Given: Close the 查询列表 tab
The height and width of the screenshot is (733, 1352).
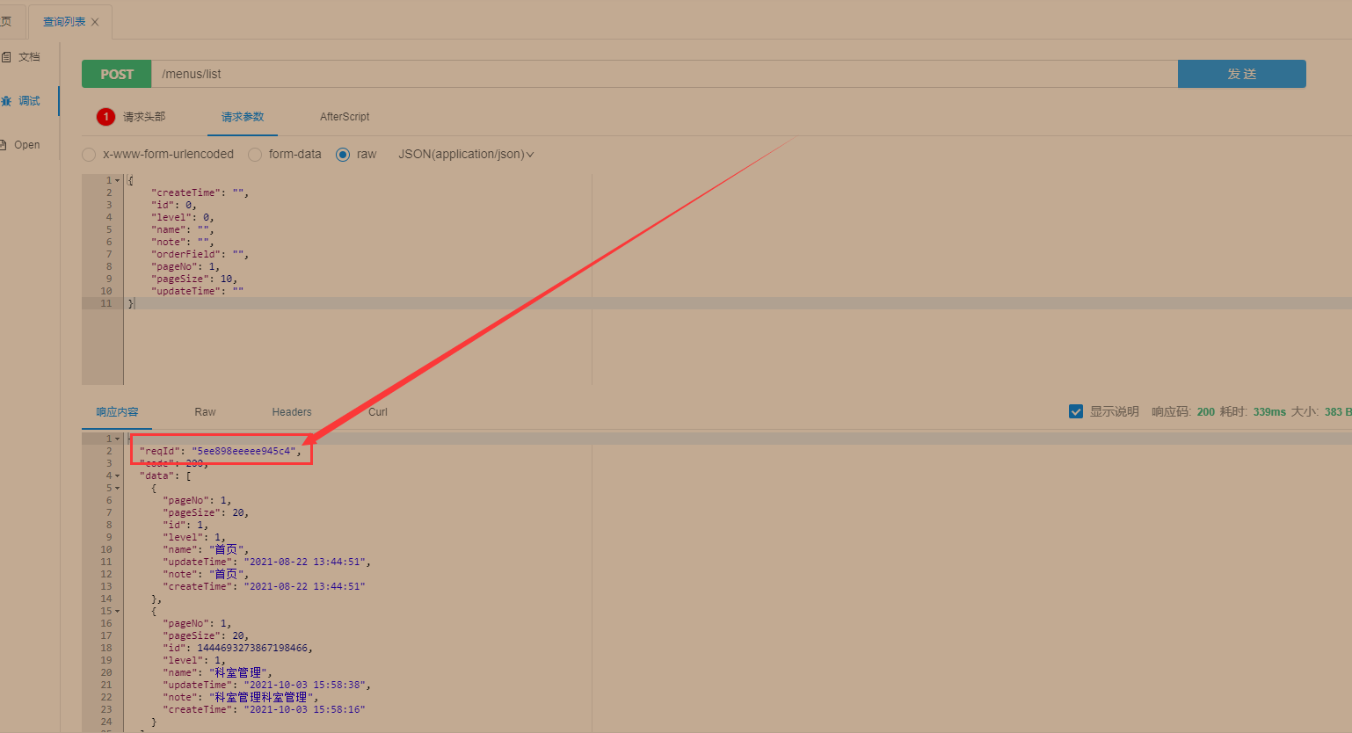Looking at the screenshot, I should point(95,22).
